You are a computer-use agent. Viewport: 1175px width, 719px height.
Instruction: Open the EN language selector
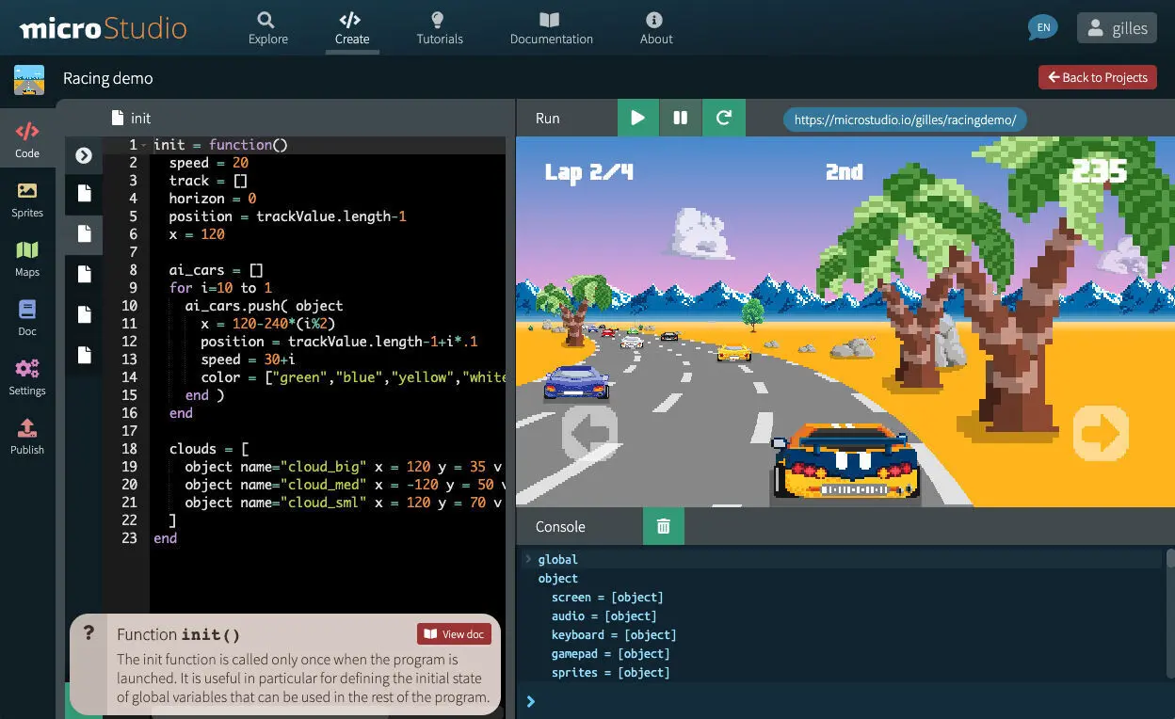[1042, 28]
